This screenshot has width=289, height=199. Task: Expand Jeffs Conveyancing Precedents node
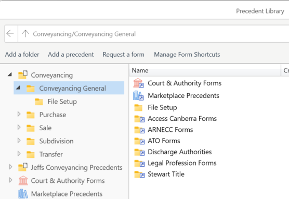11,167
